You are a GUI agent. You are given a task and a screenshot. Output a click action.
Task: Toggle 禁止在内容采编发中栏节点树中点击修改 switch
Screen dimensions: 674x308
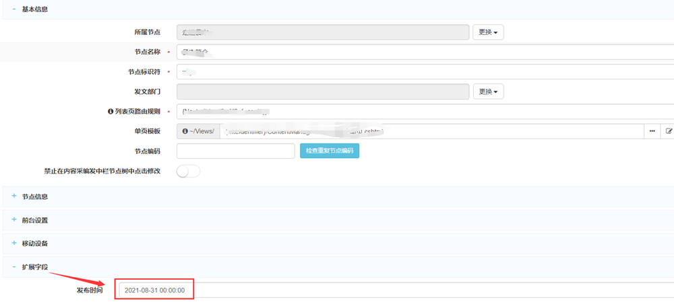[188, 171]
